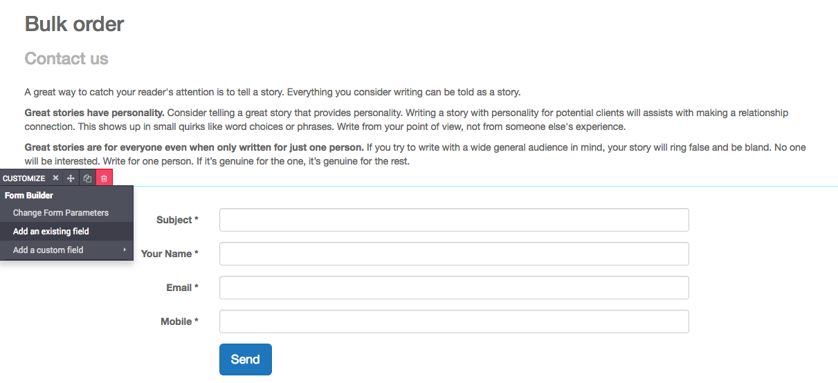This screenshot has height=383, width=838.
Task: Click the Email field label
Action: tap(182, 288)
